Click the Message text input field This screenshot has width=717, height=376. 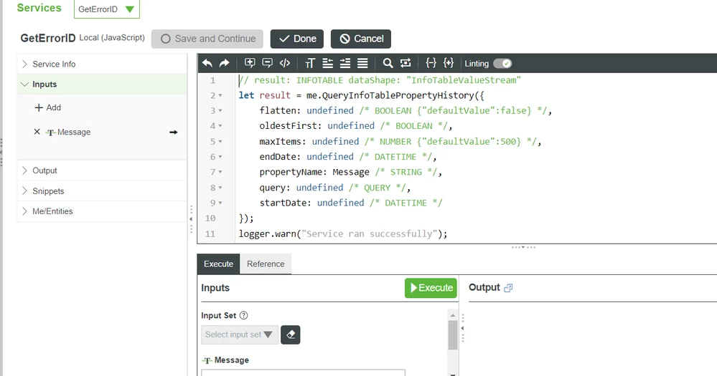(303, 372)
